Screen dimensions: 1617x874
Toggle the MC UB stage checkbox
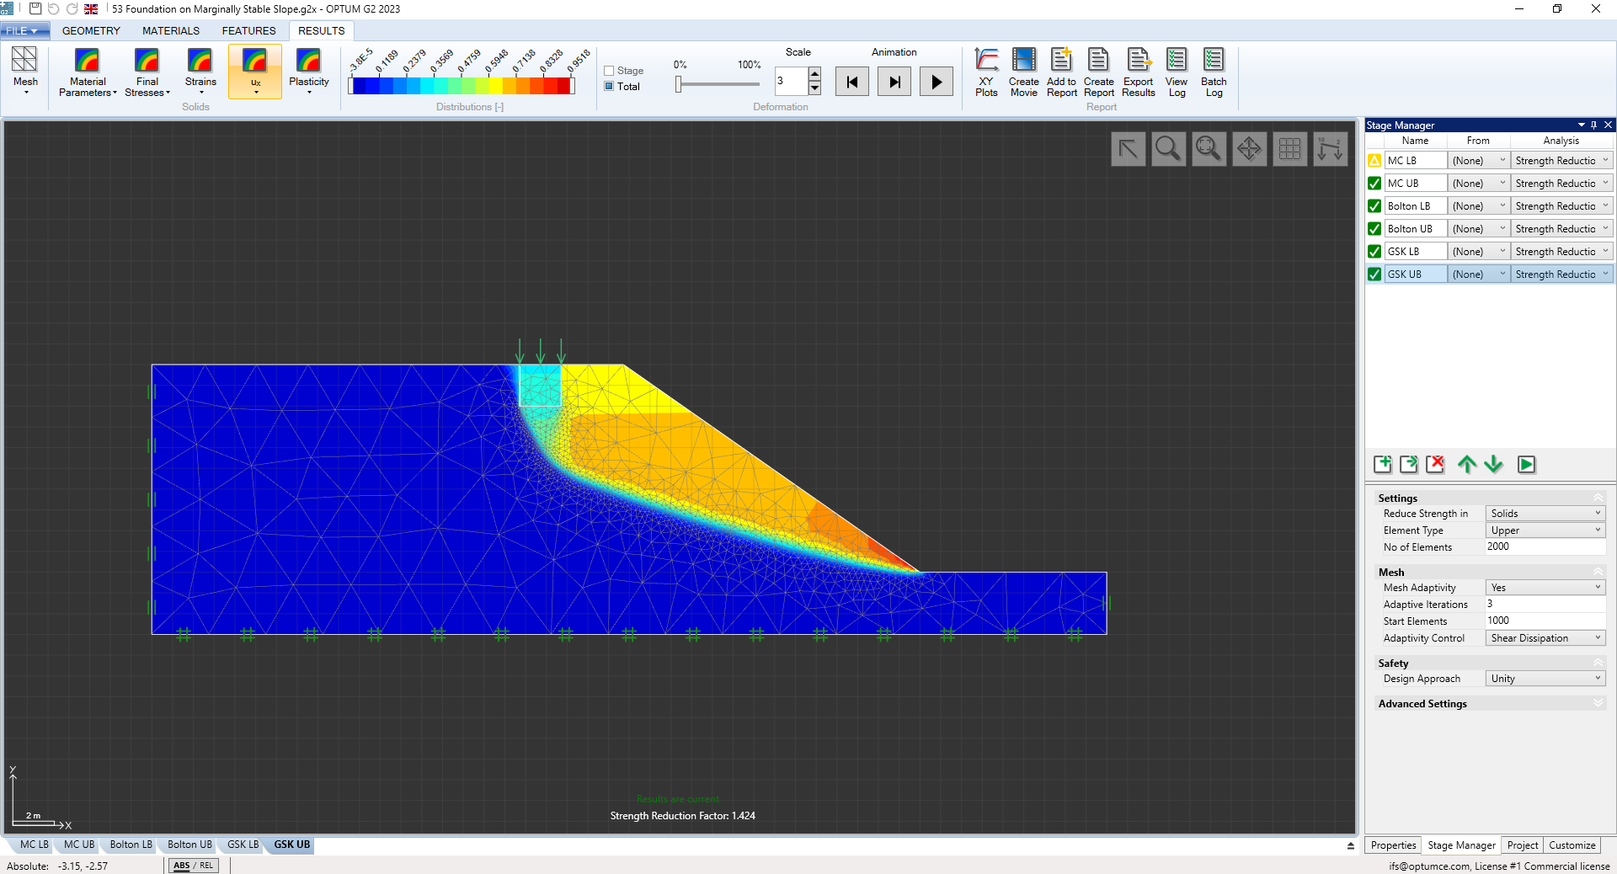[1374, 183]
